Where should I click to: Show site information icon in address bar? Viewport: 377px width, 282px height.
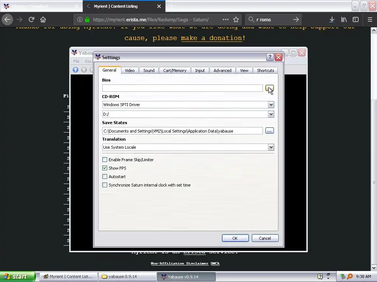click(80, 19)
